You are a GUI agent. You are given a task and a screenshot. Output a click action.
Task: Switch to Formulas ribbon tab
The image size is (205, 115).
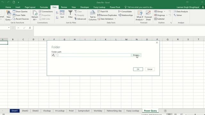(44, 7)
